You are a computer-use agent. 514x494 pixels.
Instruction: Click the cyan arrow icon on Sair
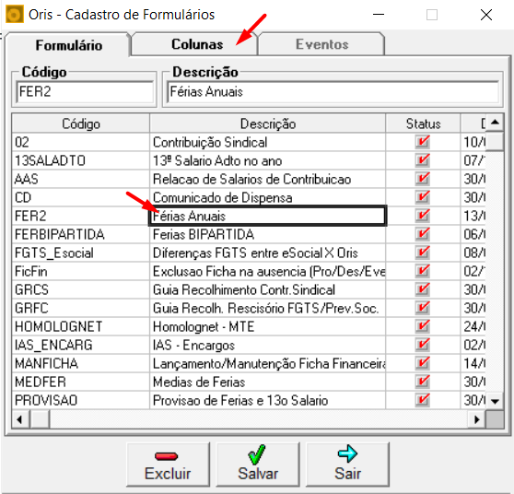coord(347,453)
